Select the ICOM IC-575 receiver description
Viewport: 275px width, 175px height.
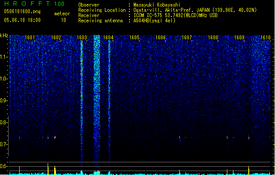click(x=176, y=15)
